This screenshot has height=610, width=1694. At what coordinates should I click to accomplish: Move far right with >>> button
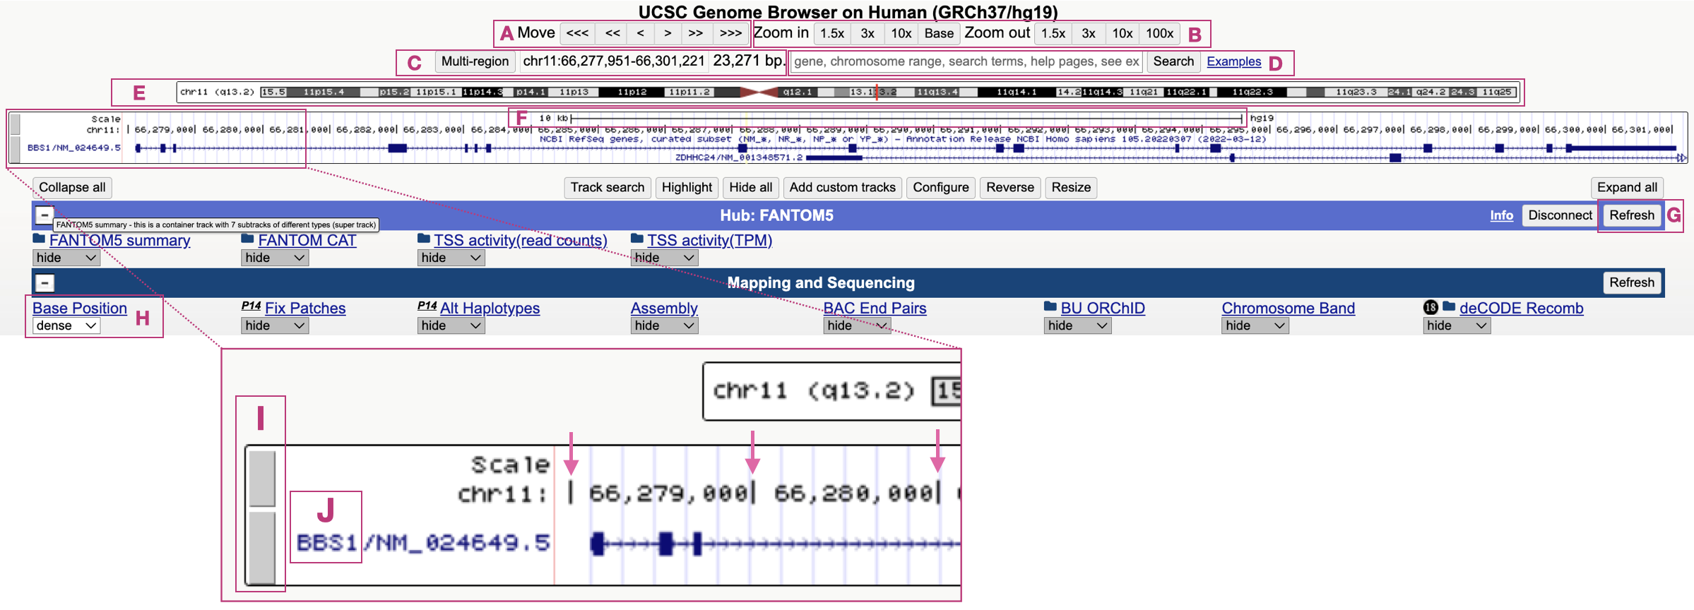click(x=730, y=33)
